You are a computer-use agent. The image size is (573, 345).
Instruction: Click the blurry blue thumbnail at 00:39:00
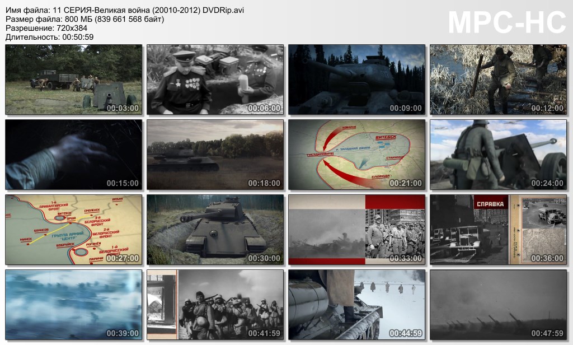tap(73, 305)
